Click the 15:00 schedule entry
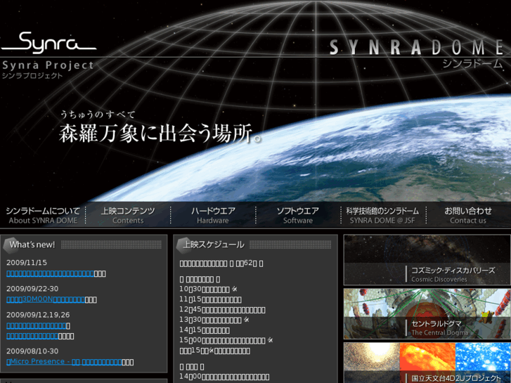This screenshot has width=511, height=383. (226, 340)
